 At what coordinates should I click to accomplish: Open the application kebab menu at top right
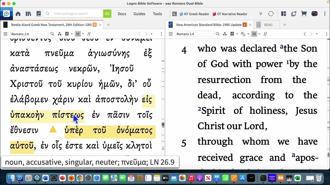tap(325, 14)
